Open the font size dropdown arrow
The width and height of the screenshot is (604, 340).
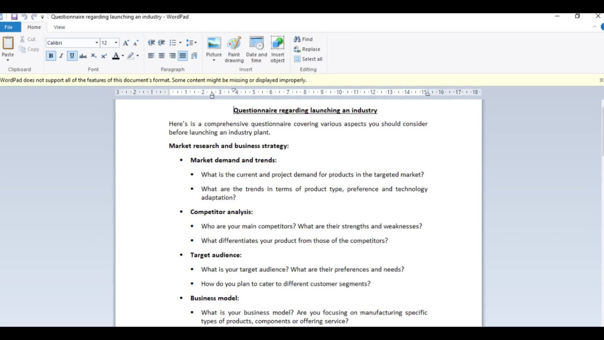[x=116, y=43]
